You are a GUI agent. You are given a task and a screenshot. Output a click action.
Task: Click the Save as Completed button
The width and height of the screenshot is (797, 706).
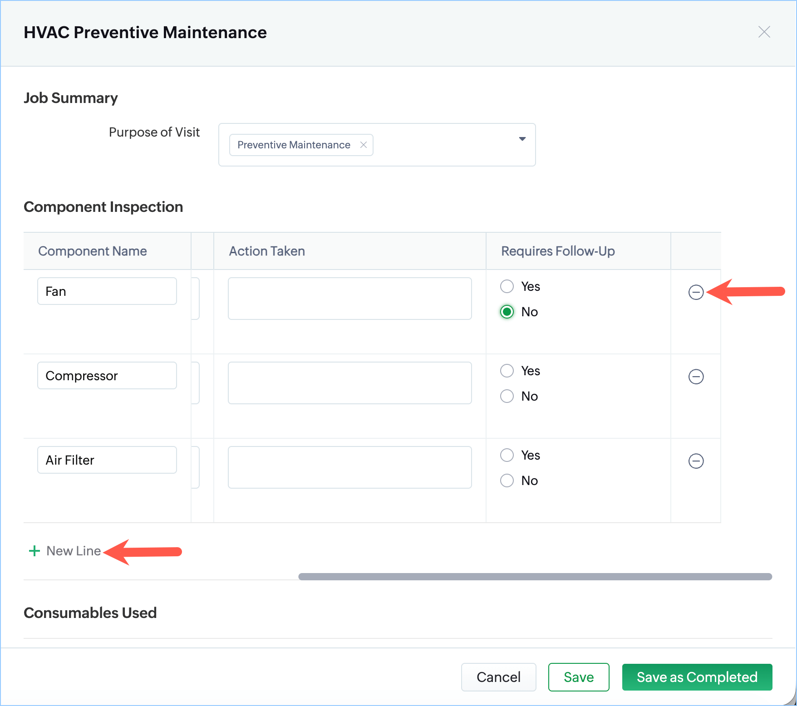pos(697,677)
